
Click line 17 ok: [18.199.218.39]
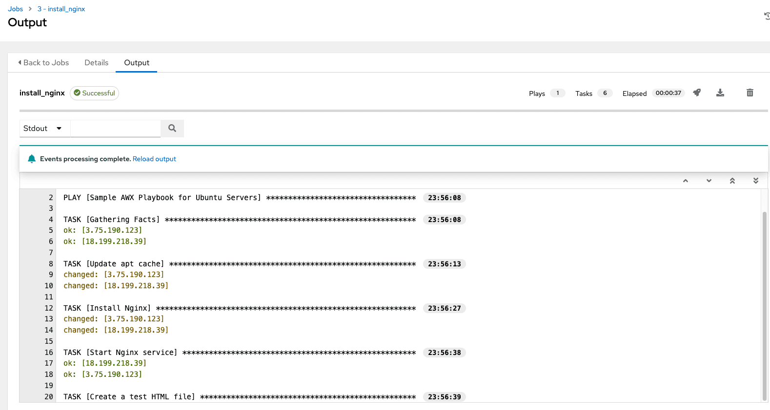coord(105,363)
